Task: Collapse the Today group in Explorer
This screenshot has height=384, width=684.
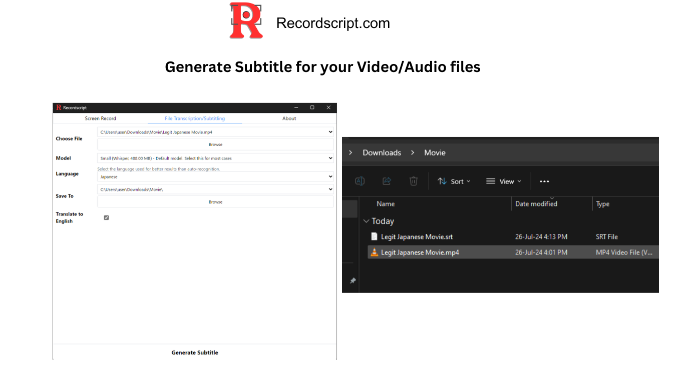Action: [367, 221]
